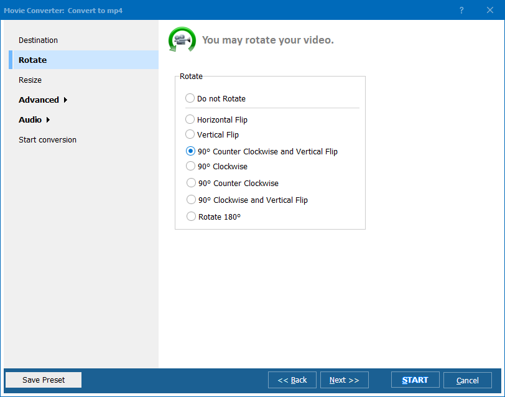The height and width of the screenshot is (397, 505).
Task: Click the Save Preset button
Action: pyautogui.click(x=44, y=380)
